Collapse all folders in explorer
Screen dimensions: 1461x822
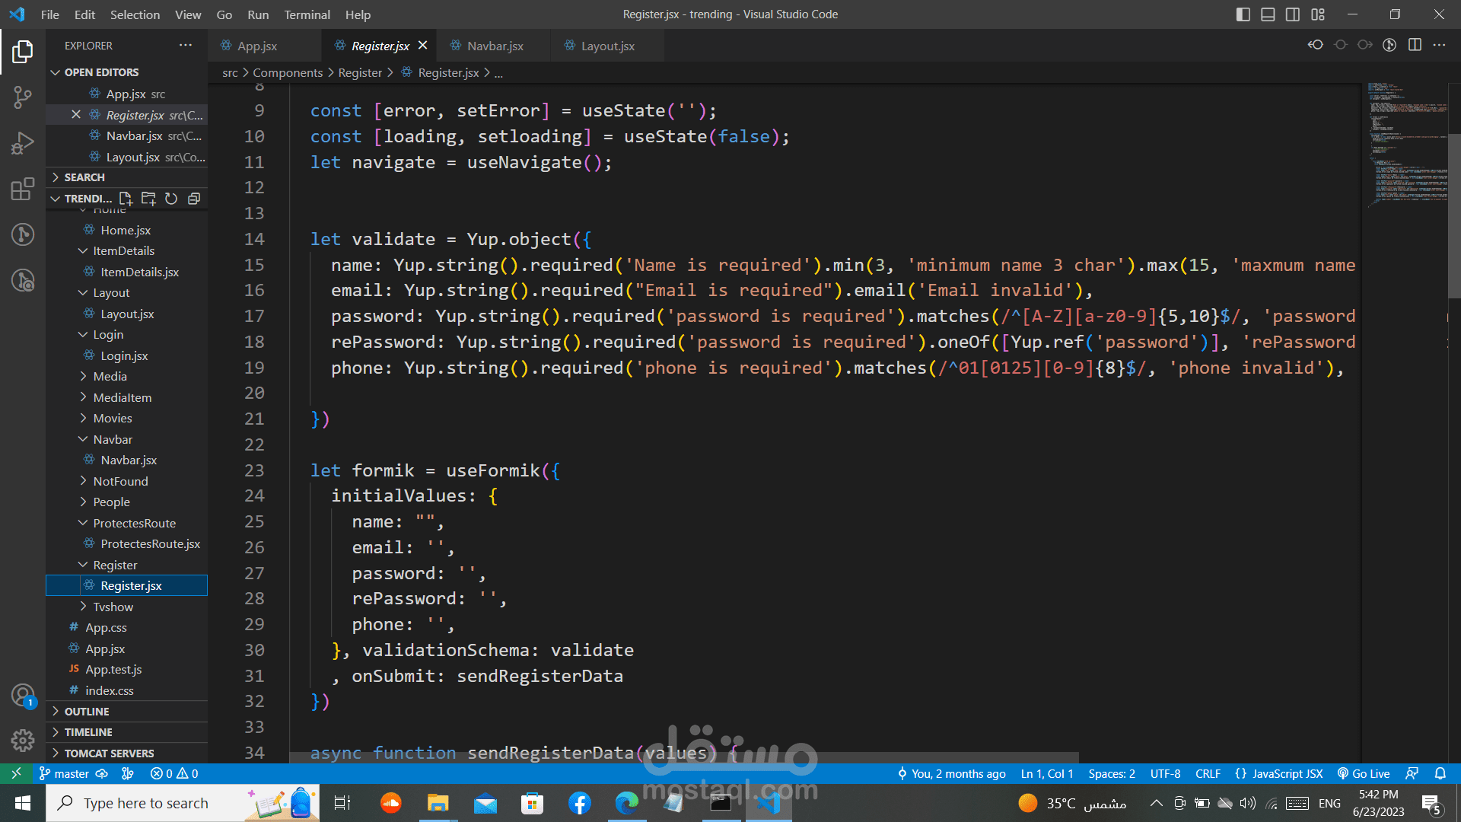point(194,199)
